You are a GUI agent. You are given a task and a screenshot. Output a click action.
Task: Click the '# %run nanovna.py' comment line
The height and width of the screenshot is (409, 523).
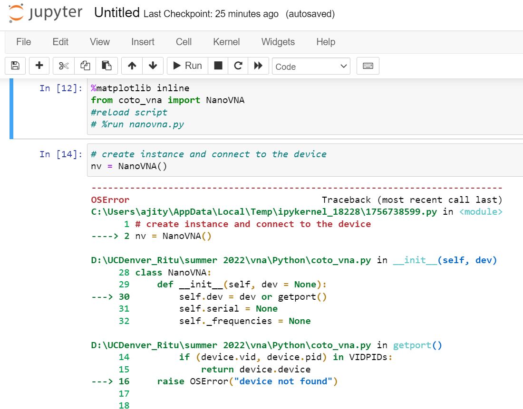(x=137, y=124)
